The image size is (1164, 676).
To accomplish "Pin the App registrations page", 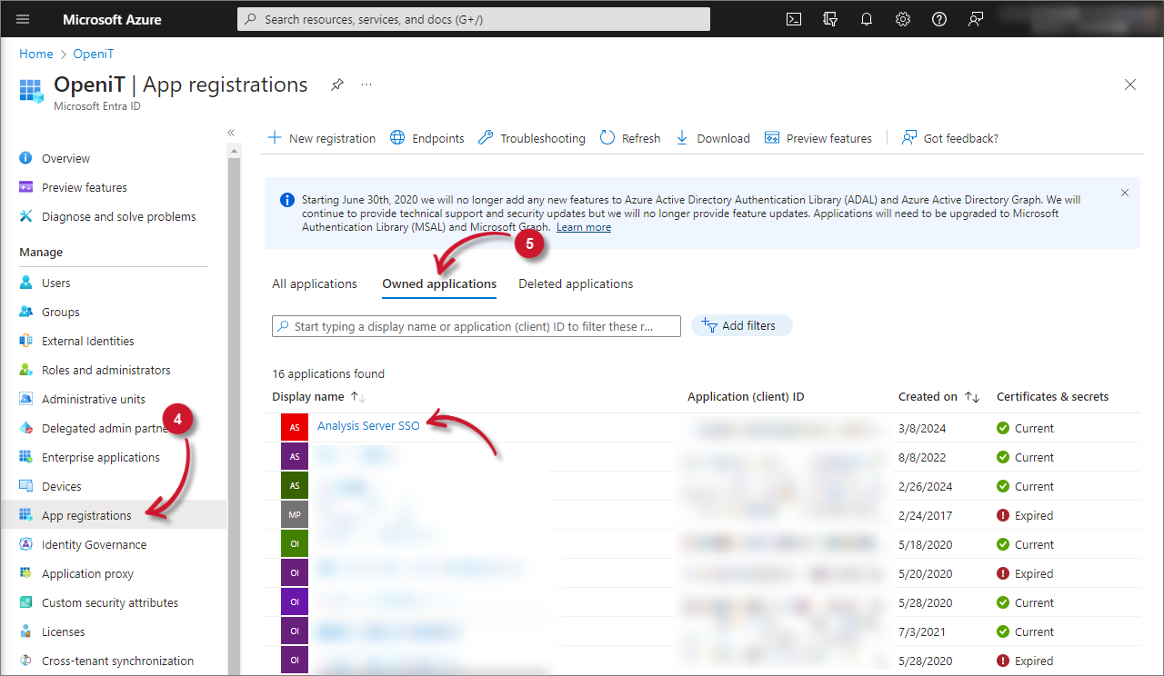I will 337,84.
